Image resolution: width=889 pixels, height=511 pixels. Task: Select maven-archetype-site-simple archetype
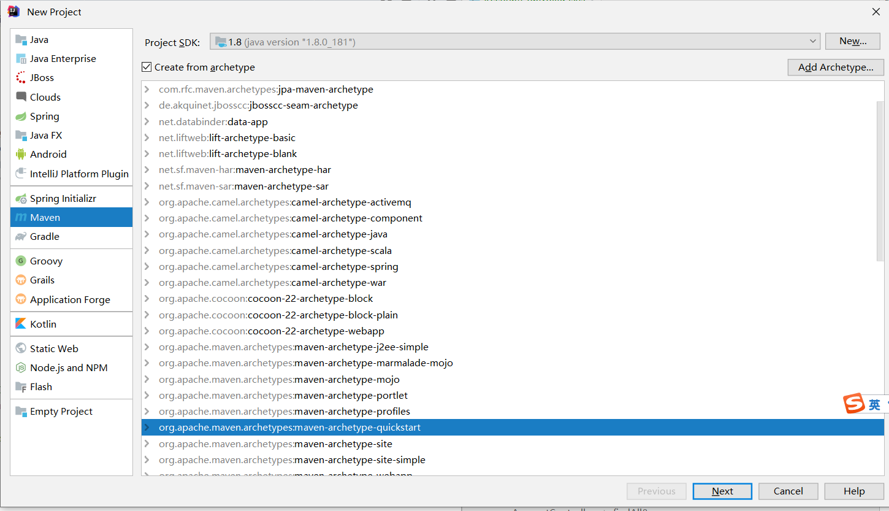click(513, 460)
